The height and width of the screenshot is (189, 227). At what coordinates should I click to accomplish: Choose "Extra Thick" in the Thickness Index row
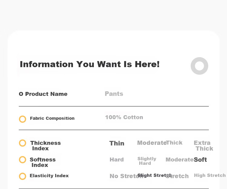(203, 146)
